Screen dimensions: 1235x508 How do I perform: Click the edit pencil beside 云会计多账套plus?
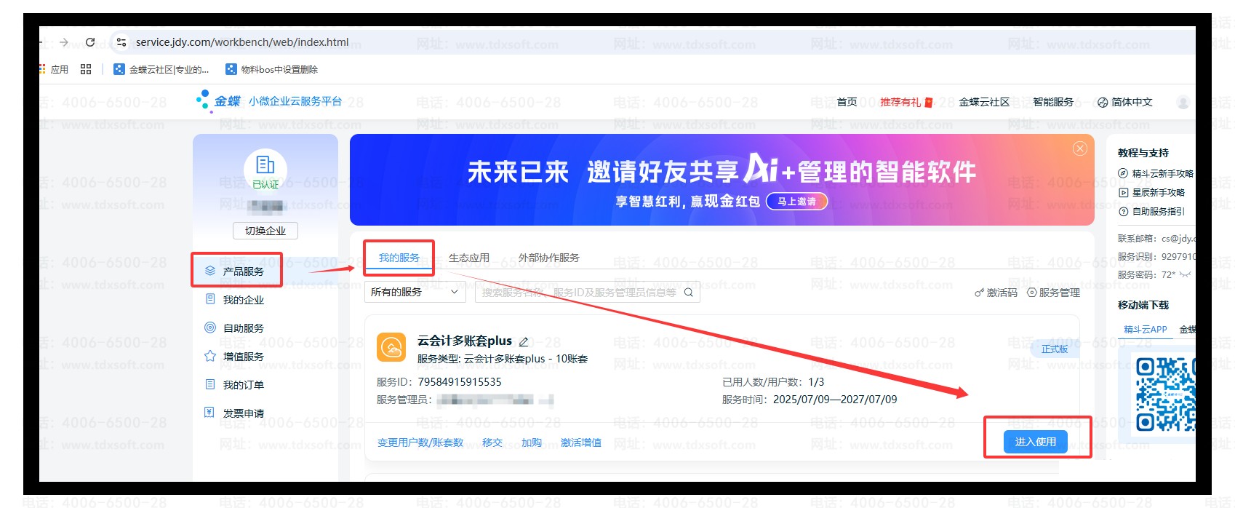pyautogui.click(x=524, y=341)
